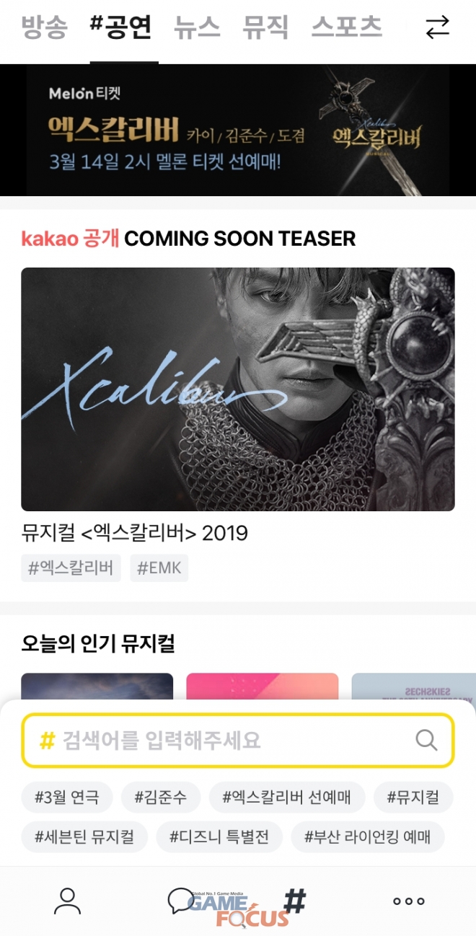Choose the #디즈니 특별전 chip
This screenshot has width=476, height=936.
pos(219,837)
